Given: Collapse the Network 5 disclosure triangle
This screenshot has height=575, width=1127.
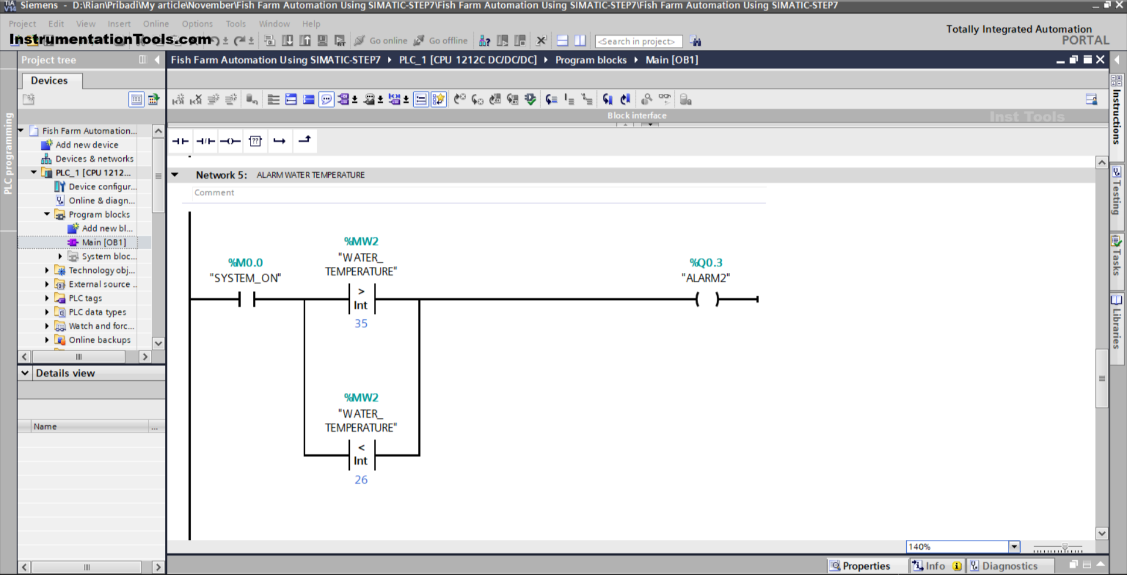Looking at the screenshot, I should point(174,174).
